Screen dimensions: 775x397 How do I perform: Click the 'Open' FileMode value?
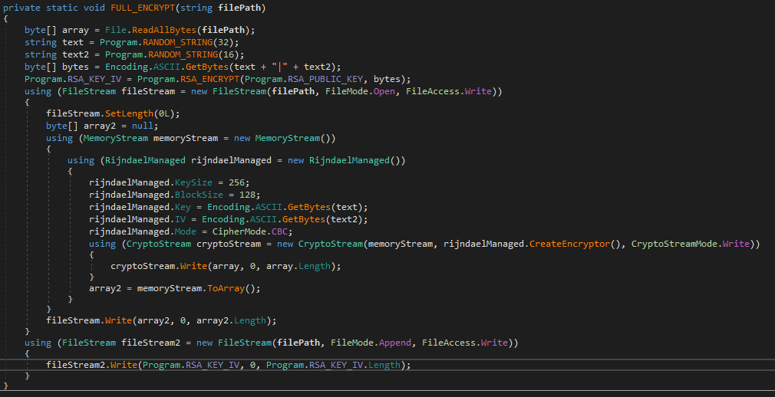pos(384,91)
